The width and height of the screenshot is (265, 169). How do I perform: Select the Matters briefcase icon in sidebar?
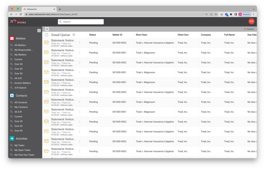[12, 38]
